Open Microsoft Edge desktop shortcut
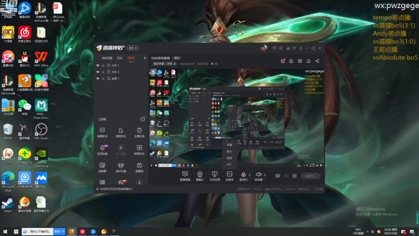Image resolution: width=419 pixels, height=236 pixels. (8, 181)
